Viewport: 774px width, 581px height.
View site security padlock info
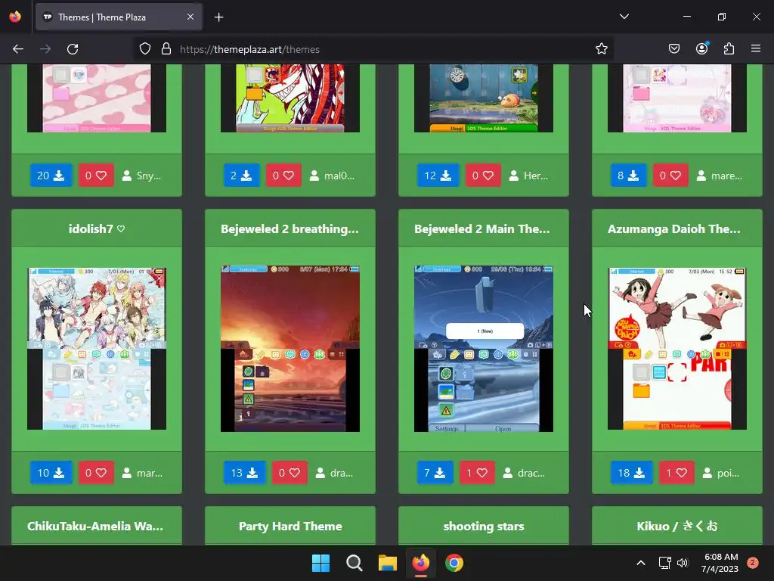tap(166, 49)
